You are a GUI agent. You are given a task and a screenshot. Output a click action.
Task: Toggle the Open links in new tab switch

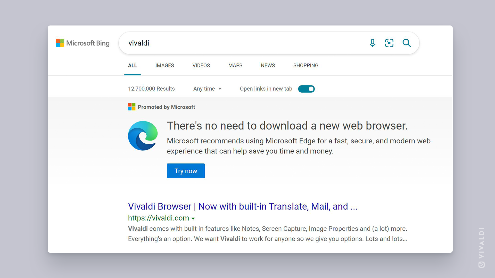coord(306,89)
